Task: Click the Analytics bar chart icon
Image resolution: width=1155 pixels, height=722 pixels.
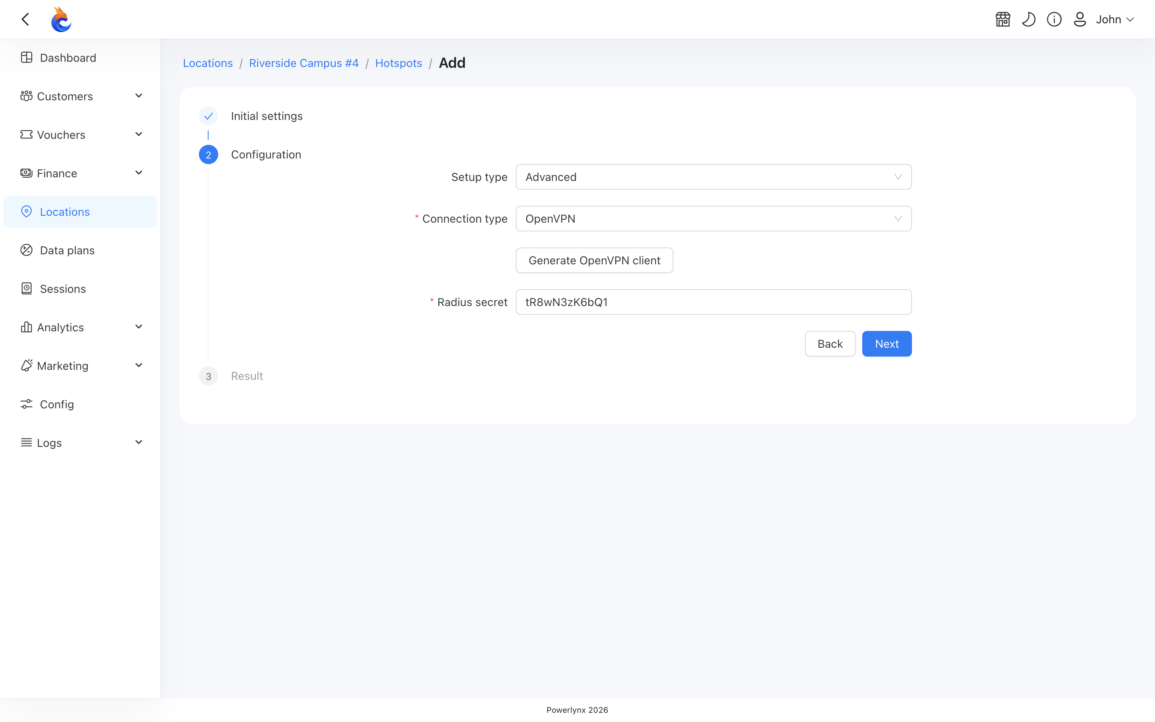Action: [26, 327]
